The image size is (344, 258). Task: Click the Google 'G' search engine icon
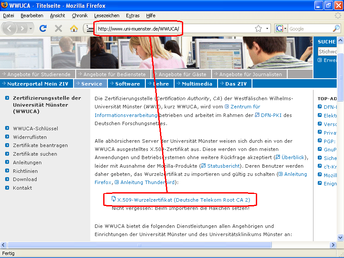pos(279,28)
